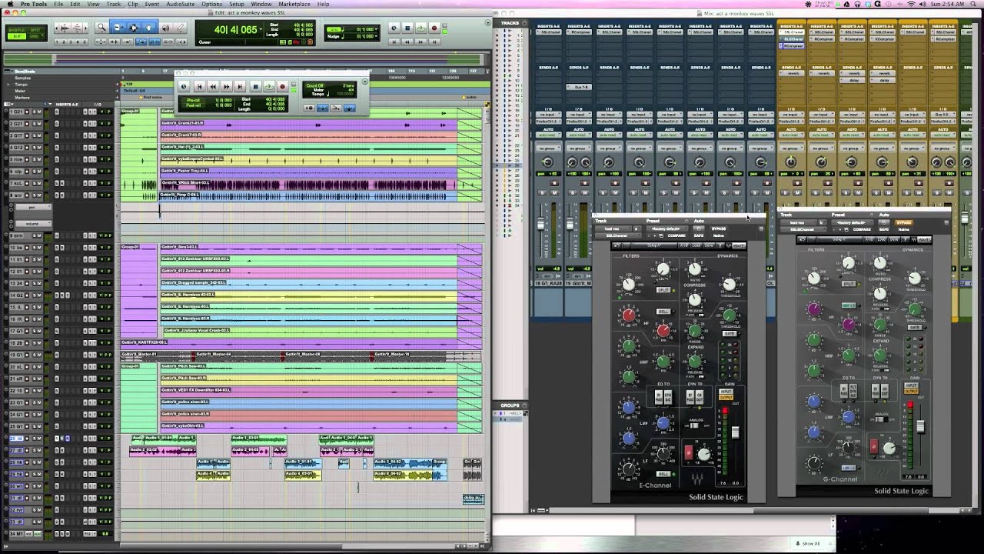Click pan knob on mixer track 18 G1_KA28
The height and width of the screenshot is (554, 984).
click(547, 162)
